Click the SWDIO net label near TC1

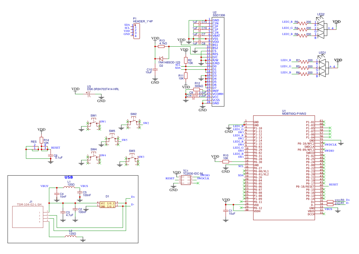tap(205, 175)
